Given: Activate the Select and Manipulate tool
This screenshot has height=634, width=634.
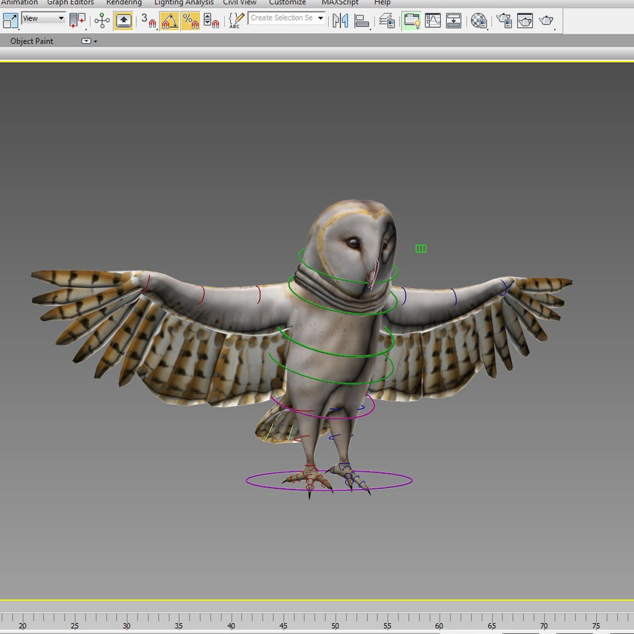Looking at the screenshot, I should (102, 21).
